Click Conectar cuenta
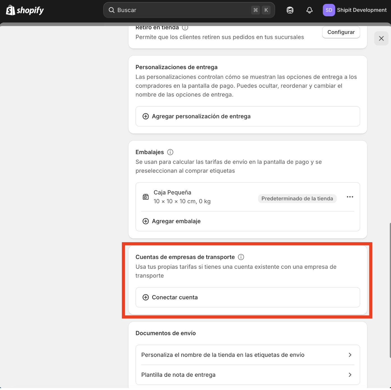391x390 pixels. click(174, 297)
